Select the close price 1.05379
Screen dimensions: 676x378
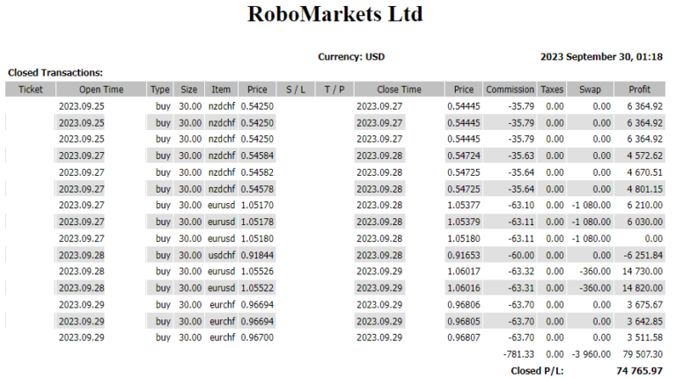point(464,222)
